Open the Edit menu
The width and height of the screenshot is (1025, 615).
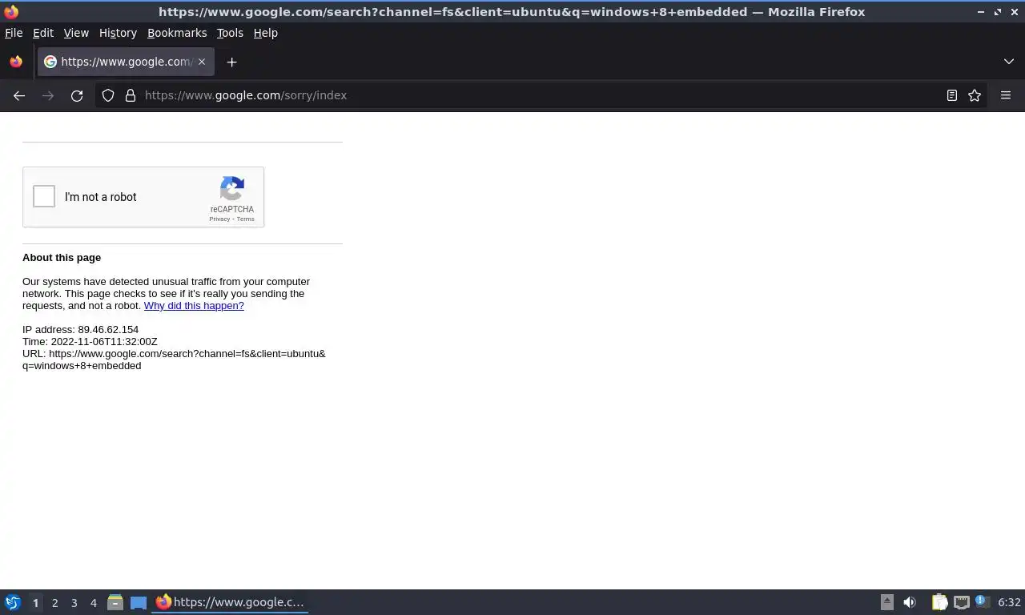point(43,33)
